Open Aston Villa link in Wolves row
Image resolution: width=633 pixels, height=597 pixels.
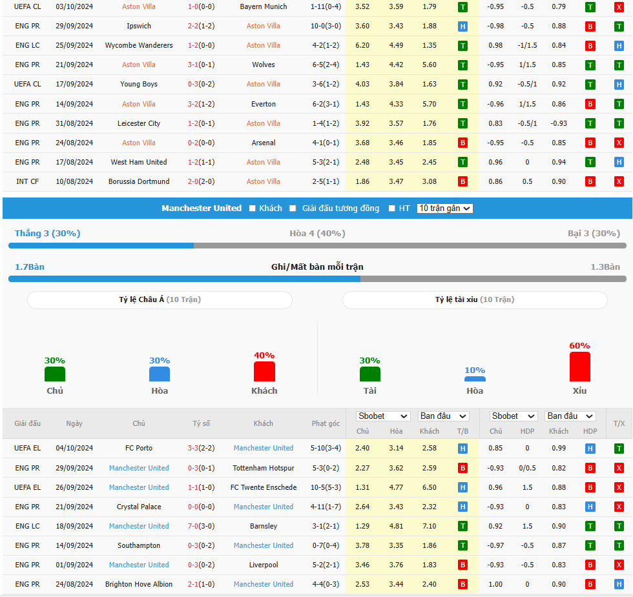139,65
